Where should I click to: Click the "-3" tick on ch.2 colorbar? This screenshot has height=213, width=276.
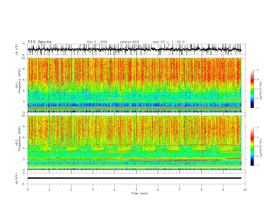(x=257, y=128)
